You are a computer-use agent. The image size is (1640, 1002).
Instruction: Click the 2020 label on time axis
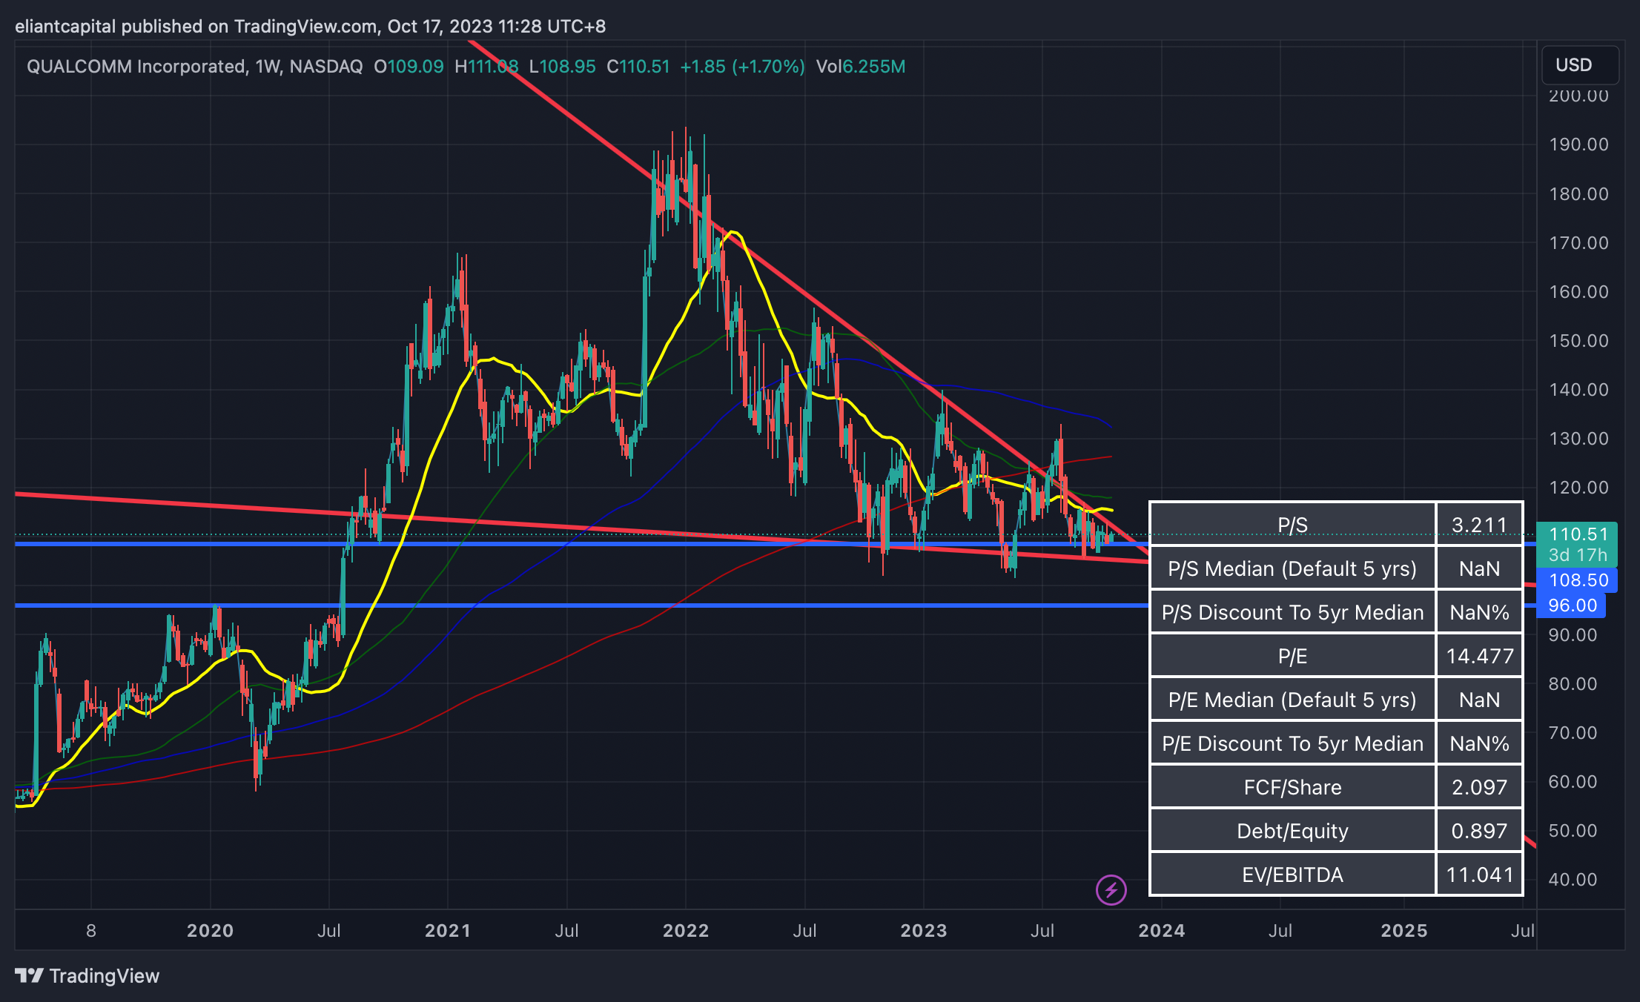click(210, 931)
